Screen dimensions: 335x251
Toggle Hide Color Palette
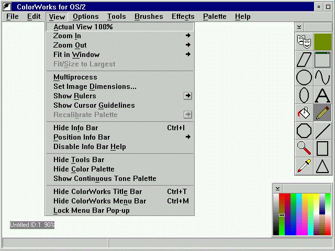coord(120,169)
